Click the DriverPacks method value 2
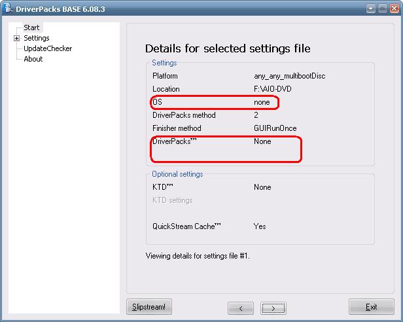 click(x=256, y=115)
